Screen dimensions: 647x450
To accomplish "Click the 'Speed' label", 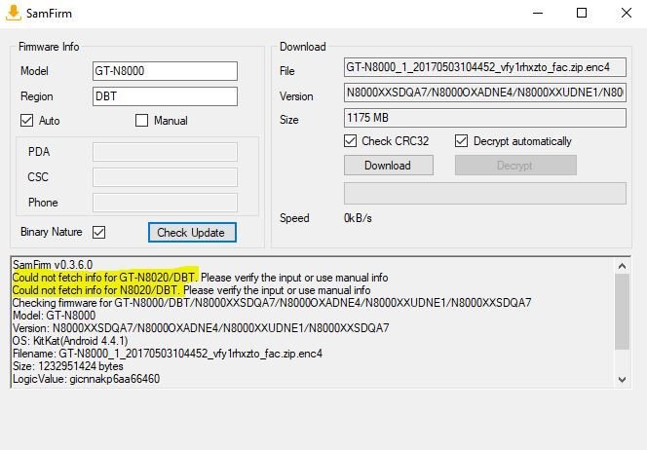I will [x=294, y=218].
